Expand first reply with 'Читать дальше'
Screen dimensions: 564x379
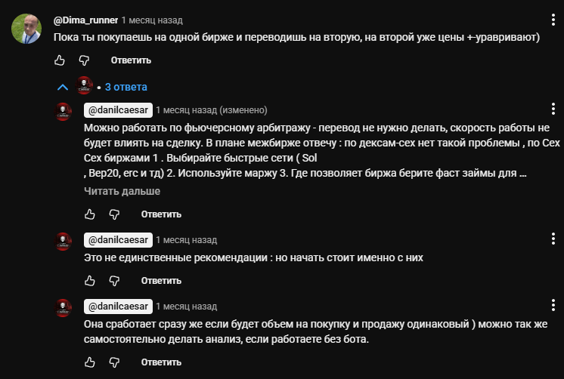[x=122, y=192]
